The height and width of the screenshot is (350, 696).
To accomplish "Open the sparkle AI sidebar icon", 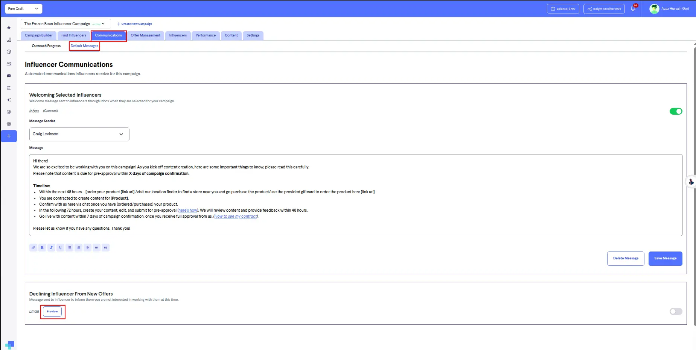I will (x=9, y=100).
